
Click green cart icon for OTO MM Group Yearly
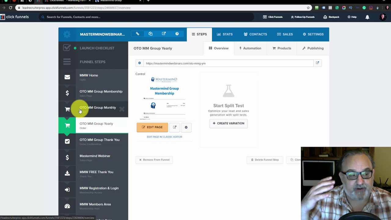pyautogui.click(x=67, y=125)
